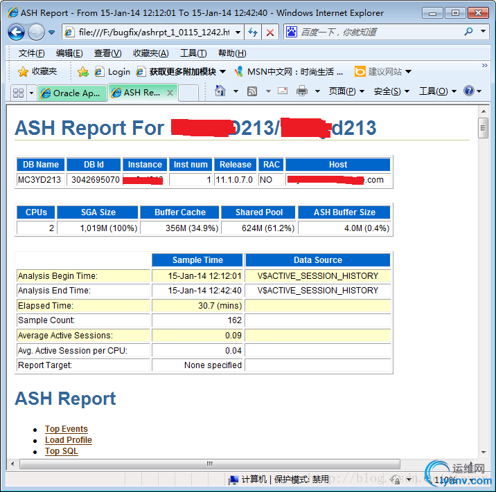The height and width of the screenshot is (492, 496).
Task: Open the 编辑(E) menu
Action: 69,53
